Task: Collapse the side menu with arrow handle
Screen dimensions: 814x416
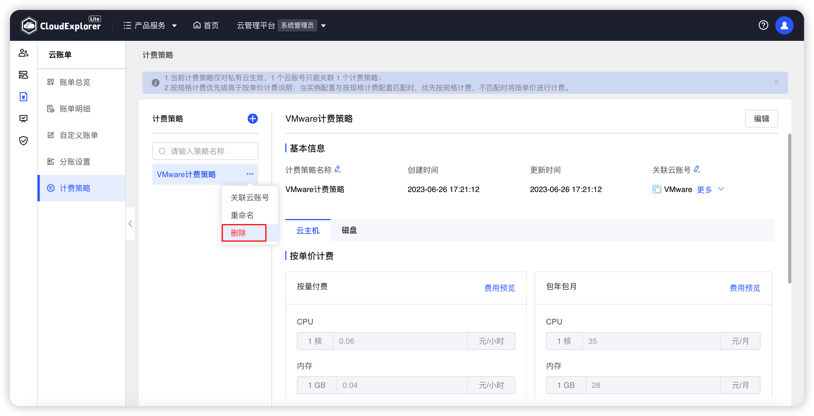Action: [130, 224]
